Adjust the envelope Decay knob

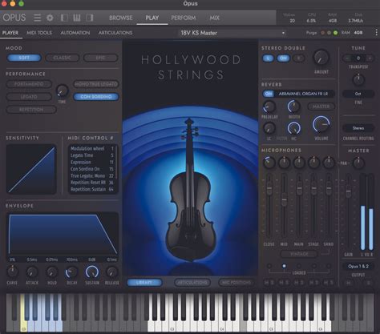click(x=71, y=272)
